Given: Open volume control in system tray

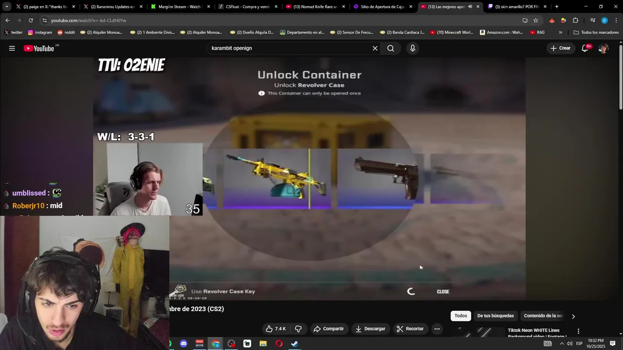Looking at the screenshot, I should pos(569,344).
